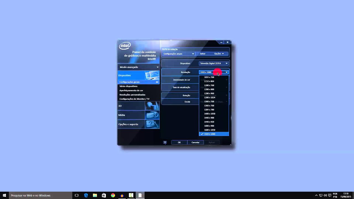Select 1280 x 800 resolution
The image size is (354, 199).
pyautogui.click(x=214, y=89)
